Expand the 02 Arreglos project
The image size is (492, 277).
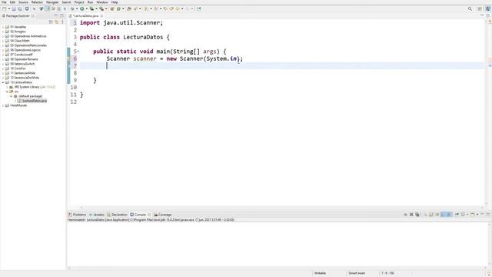[x=3, y=32]
